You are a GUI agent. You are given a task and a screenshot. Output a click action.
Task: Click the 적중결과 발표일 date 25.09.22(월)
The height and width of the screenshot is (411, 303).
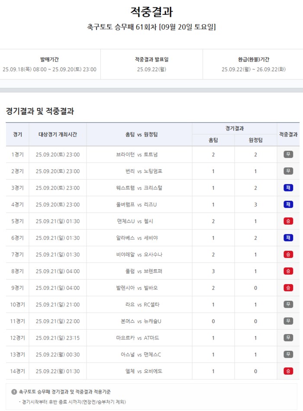151,69
